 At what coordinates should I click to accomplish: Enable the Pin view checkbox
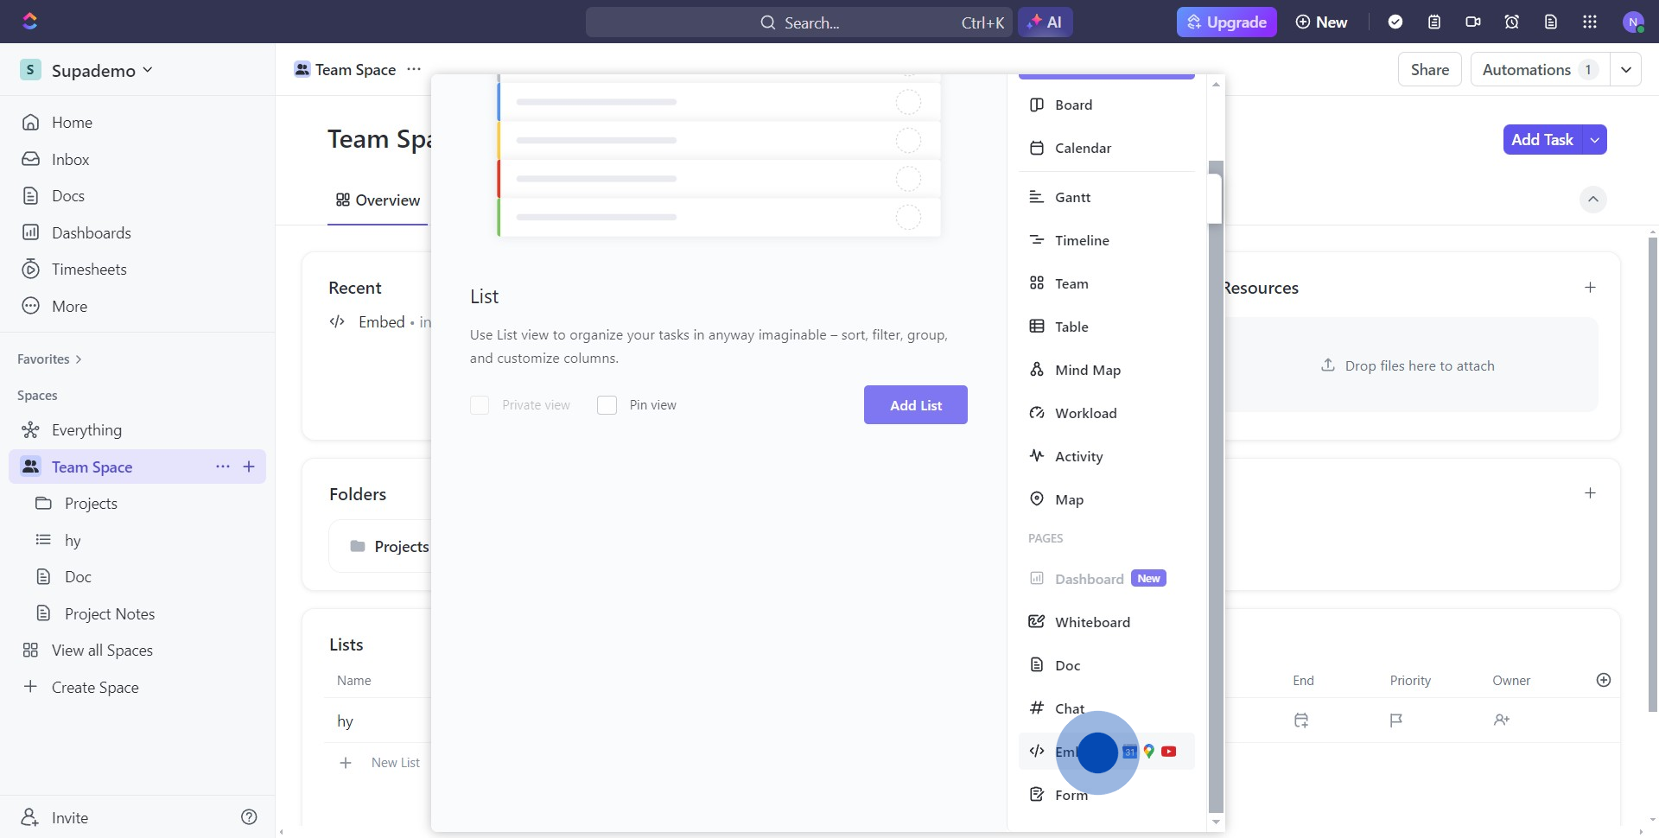[x=607, y=405]
